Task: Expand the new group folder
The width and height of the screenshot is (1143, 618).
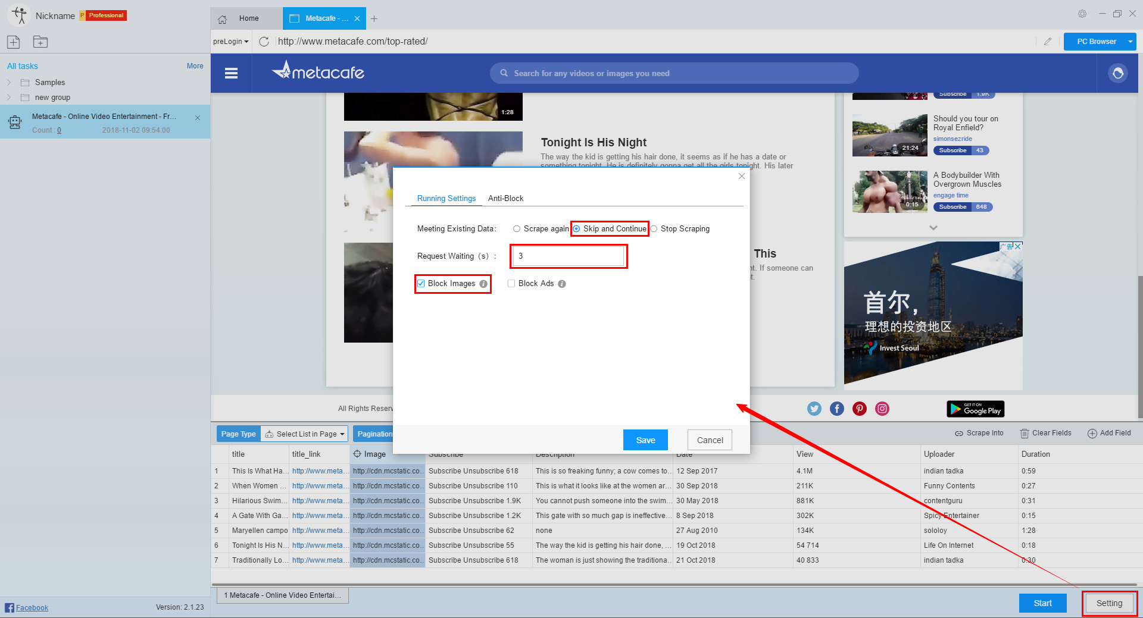Action: pos(9,97)
